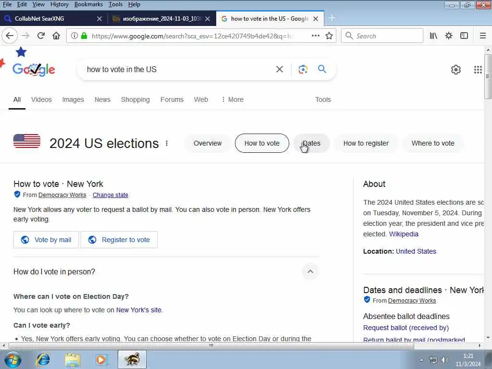The image size is (492, 369).
Task: Open options dots beside 2024 US elections
Action: tap(167, 143)
